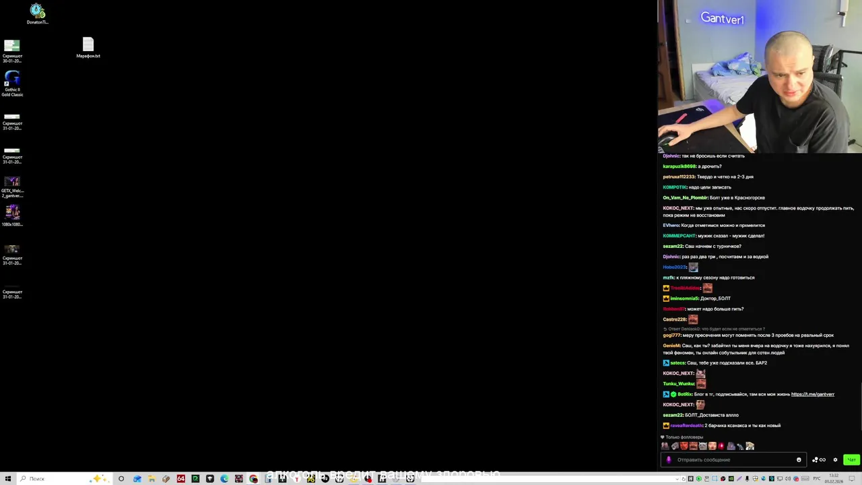
Task: Click the emoji picker smiley in chat input
Action: [x=799, y=460]
